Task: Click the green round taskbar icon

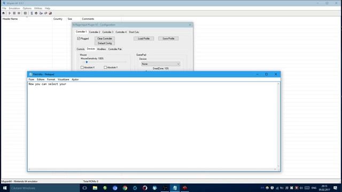Action: pos(105,188)
